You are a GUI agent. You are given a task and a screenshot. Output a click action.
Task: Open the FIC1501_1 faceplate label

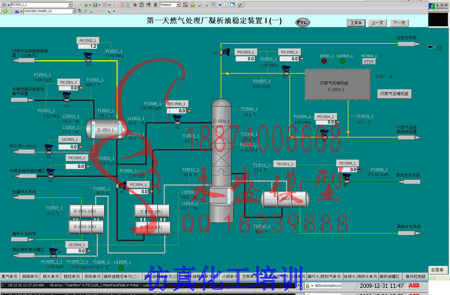click(69, 82)
